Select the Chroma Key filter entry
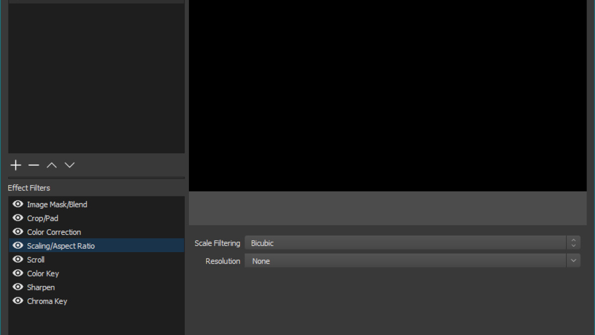Screen dimensions: 595x335 point(47,301)
